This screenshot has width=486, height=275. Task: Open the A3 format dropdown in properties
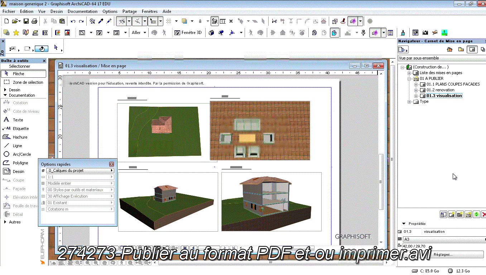pyautogui.click(x=444, y=239)
